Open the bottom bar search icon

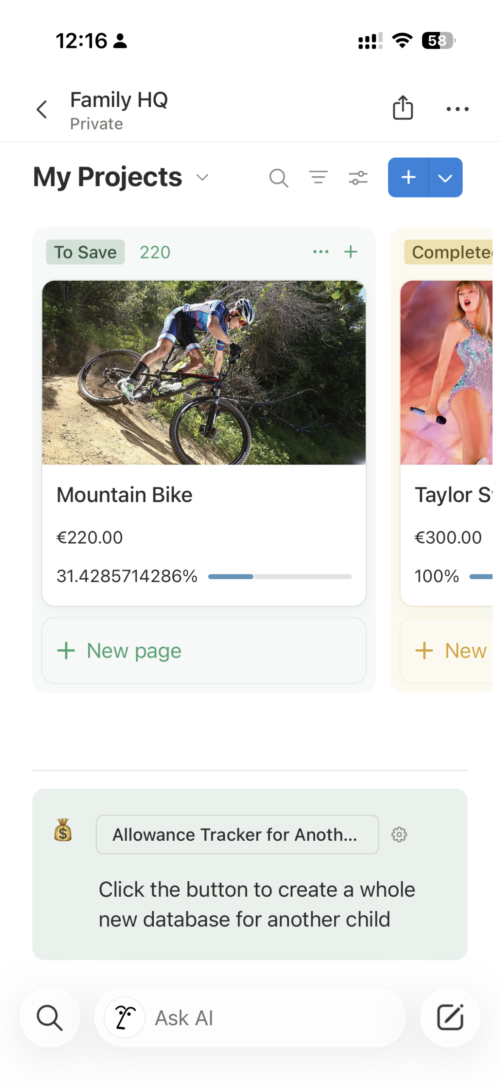coord(50,1017)
